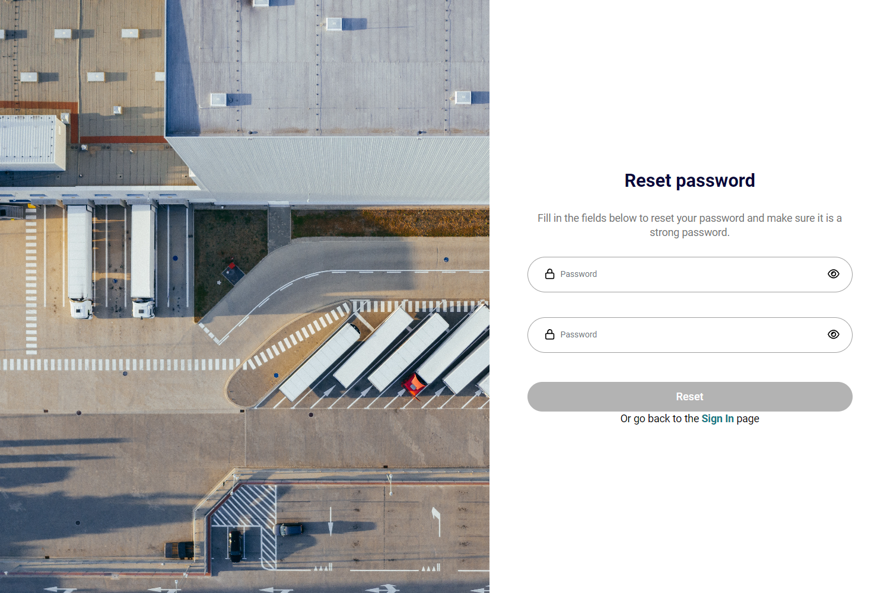
Task: Click the lock icon in the first password field
Action: point(550,274)
